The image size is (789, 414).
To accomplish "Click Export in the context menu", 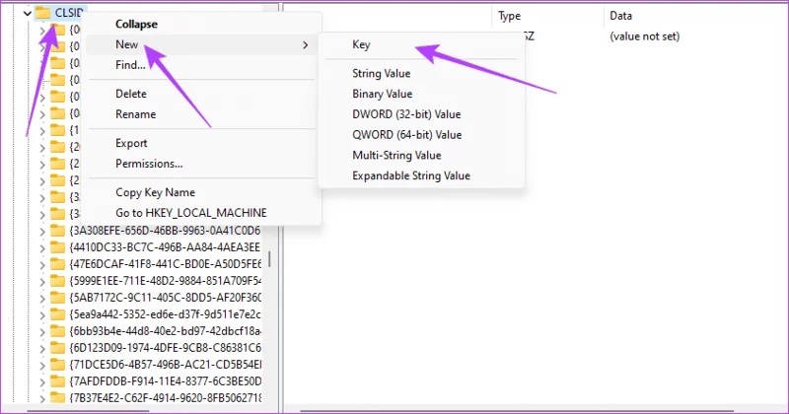I will [131, 143].
